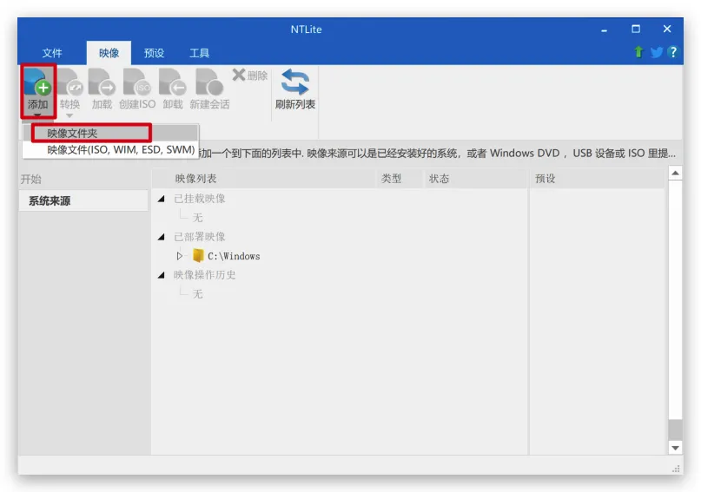This screenshot has height=492, width=701.
Task: Click the 类型 column header
Action: (x=400, y=179)
